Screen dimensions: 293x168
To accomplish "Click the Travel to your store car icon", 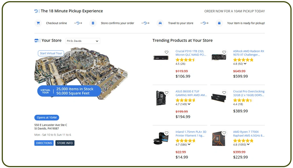I will click(x=160, y=23).
